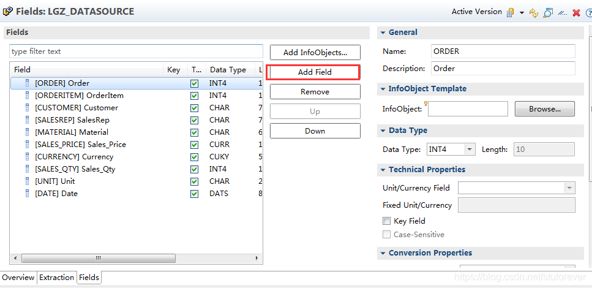Screen dimensions: 592x288
Task: Click the lightbulb content-assist hint by InfoObject
Action: pos(426,103)
